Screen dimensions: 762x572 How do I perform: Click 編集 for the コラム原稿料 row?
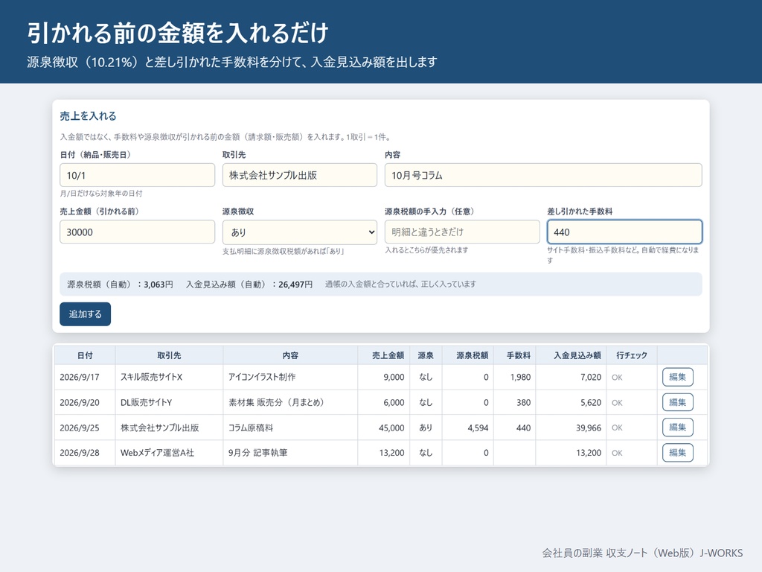point(677,428)
